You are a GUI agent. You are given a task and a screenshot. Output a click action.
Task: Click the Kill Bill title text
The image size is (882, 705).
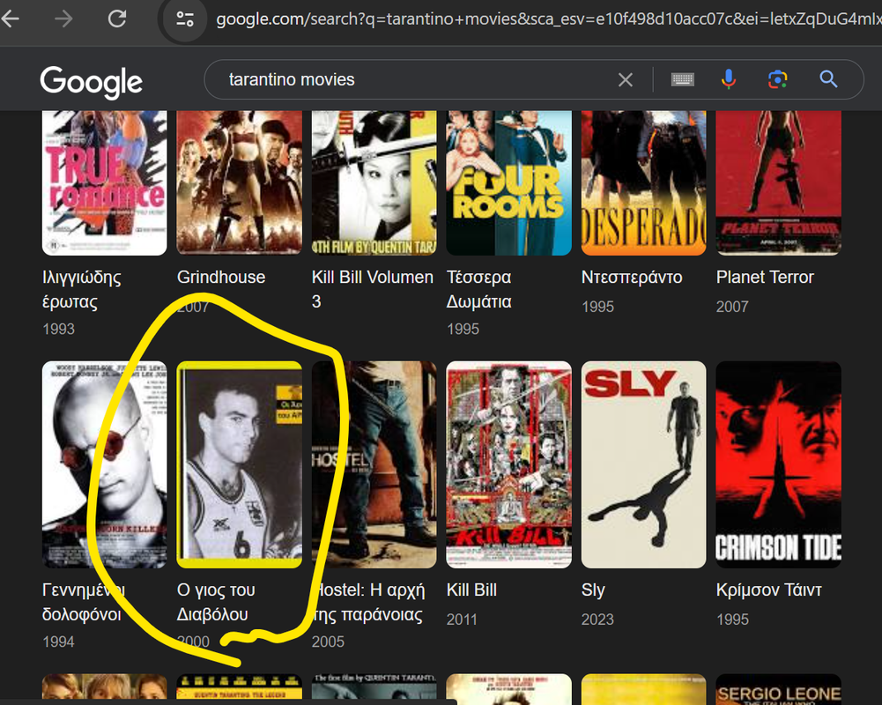coord(471,590)
